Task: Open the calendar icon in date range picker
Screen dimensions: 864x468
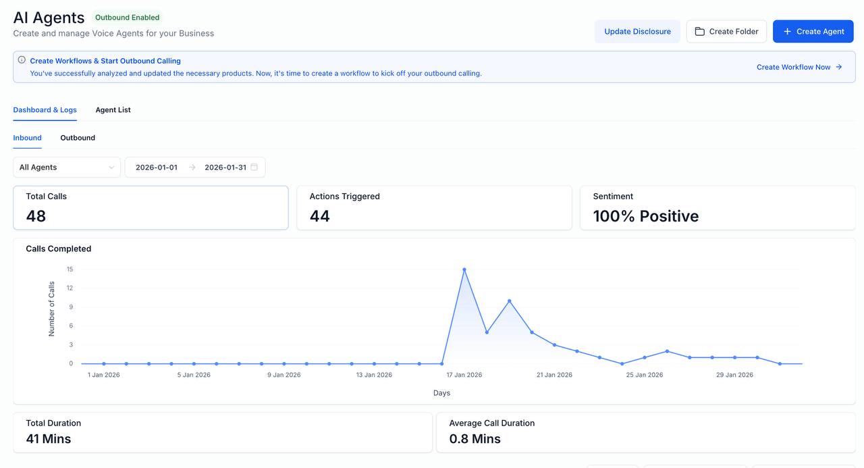Action: click(254, 167)
